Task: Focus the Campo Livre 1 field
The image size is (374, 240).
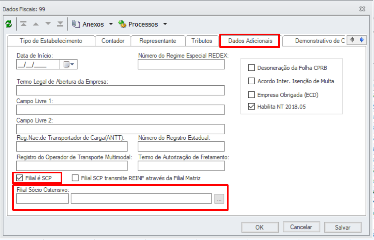Action: tap(121, 110)
